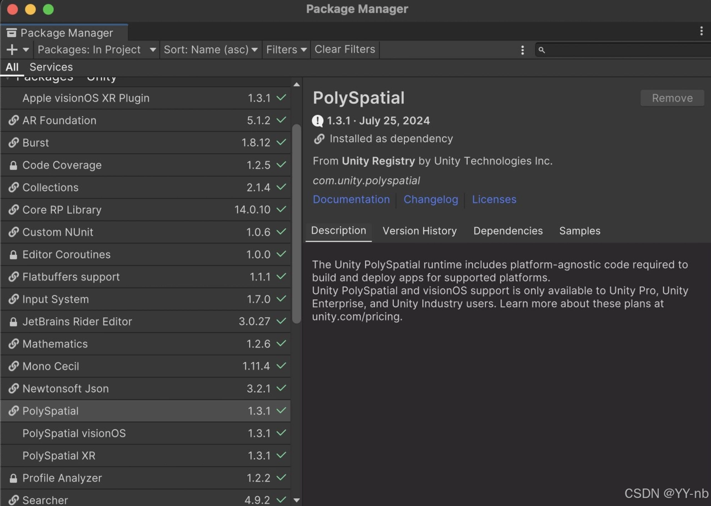Click the link icon of Searcher

[x=13, y=500]
